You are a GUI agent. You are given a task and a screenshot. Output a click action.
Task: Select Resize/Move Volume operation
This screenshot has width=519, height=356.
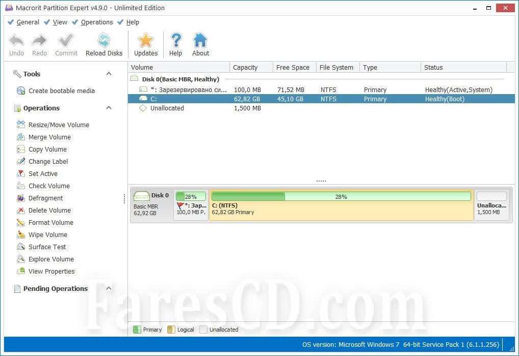point(59,125)
